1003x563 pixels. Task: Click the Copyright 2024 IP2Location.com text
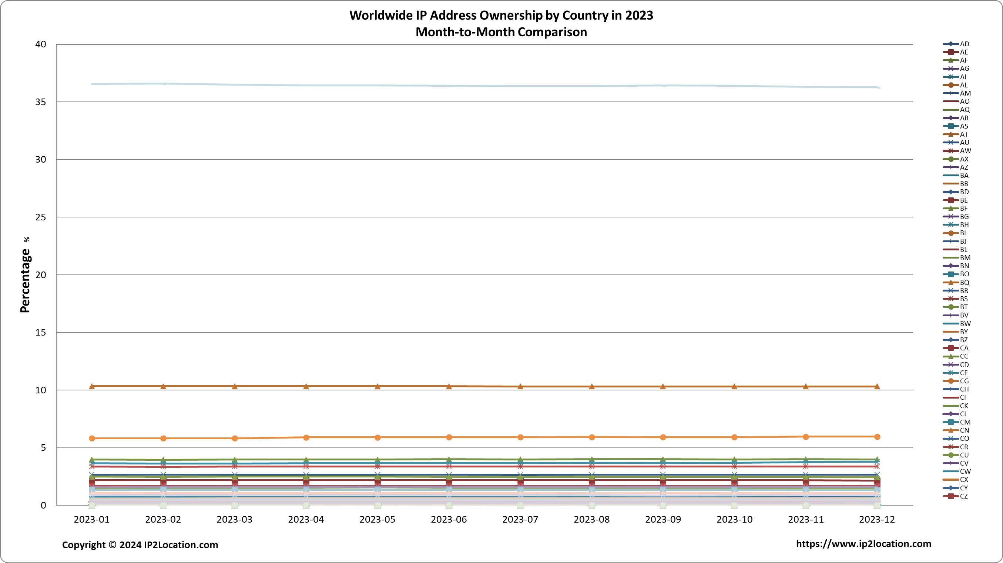point(140,545)
